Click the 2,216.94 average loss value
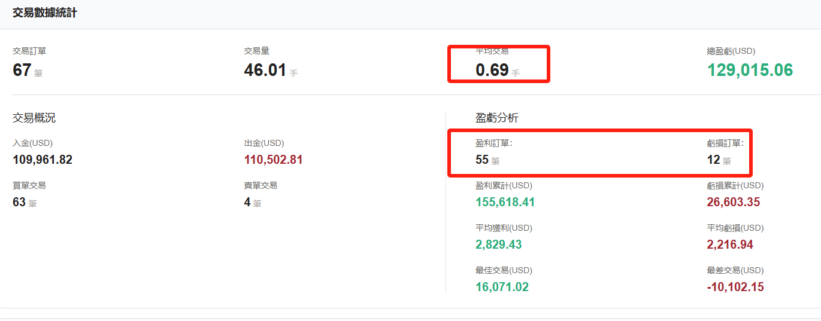Image resolution: width=821 pixels, height=321 pixels. click(x=730, y=245)
